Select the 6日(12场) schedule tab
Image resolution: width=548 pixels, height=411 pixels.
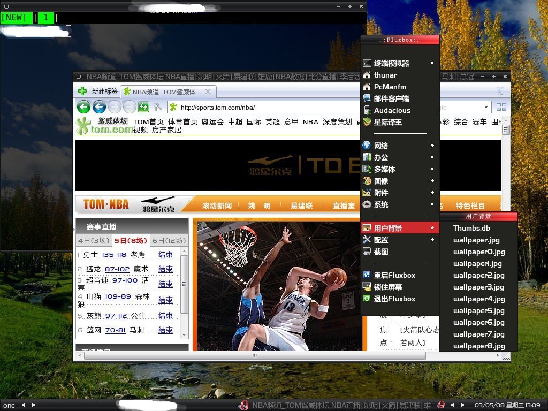[x=169, y=240]
